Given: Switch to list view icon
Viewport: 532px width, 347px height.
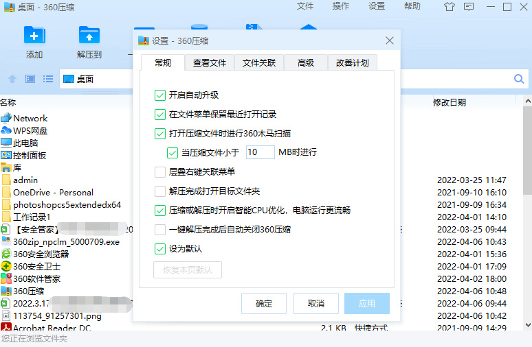Looking at the screenshot, I should point(48,80).
